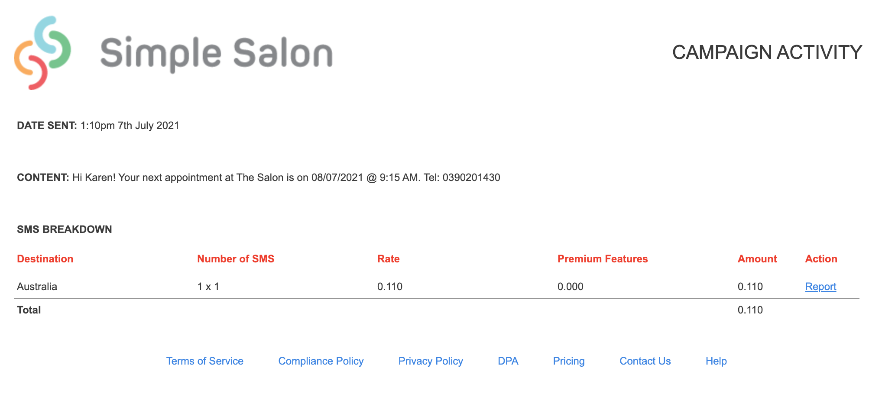Select the CAMPAIGN ACTIVITY heading

coord(766,52)
